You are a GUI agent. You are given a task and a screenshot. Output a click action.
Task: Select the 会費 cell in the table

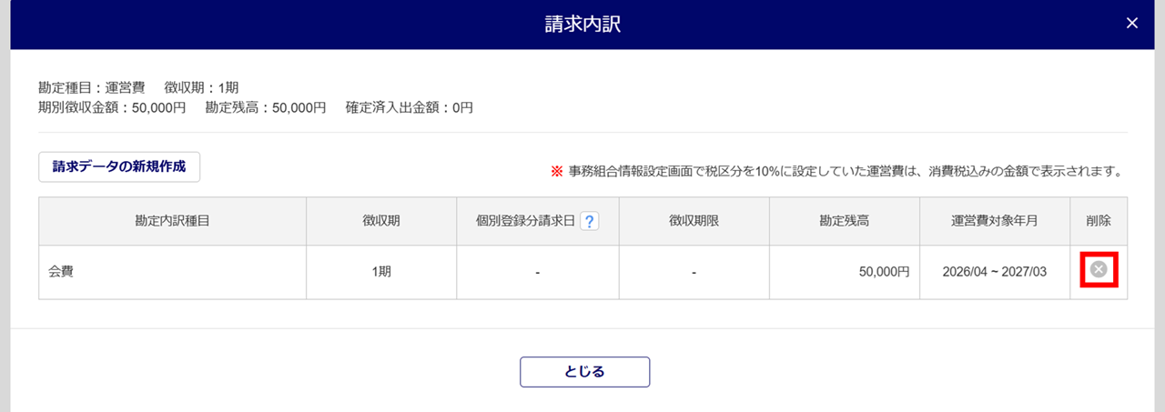[61, 272]
